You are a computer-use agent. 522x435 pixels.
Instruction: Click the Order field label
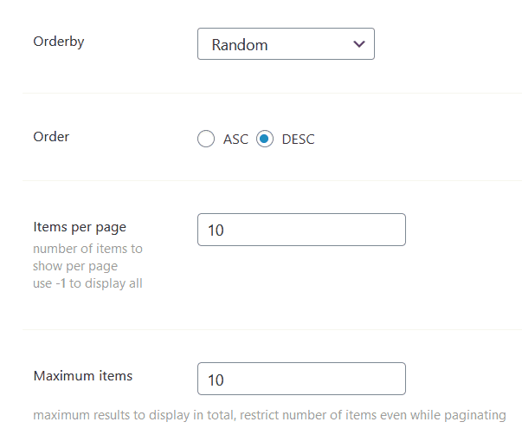(x=51, y=136)
